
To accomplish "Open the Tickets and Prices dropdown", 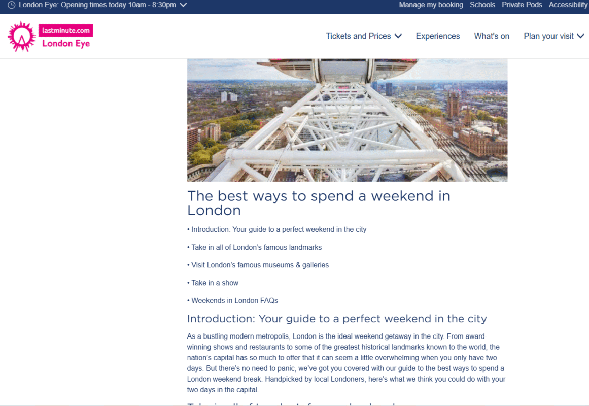I will click(364, 36).
